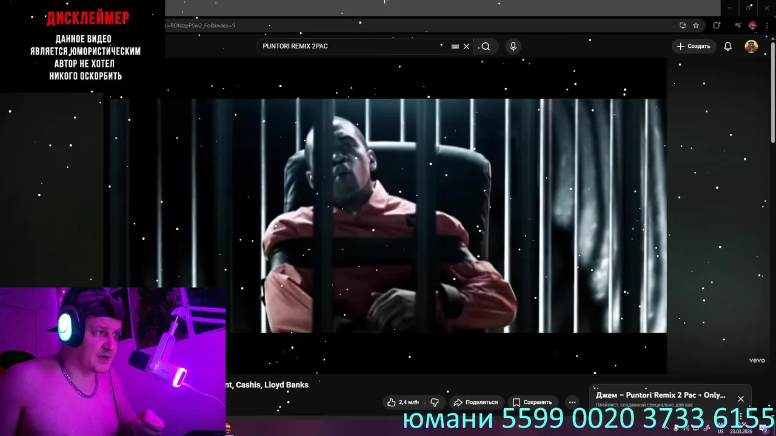Open the taskbar notification center icon
776x436 pixels.
click(x=764, y=428)
